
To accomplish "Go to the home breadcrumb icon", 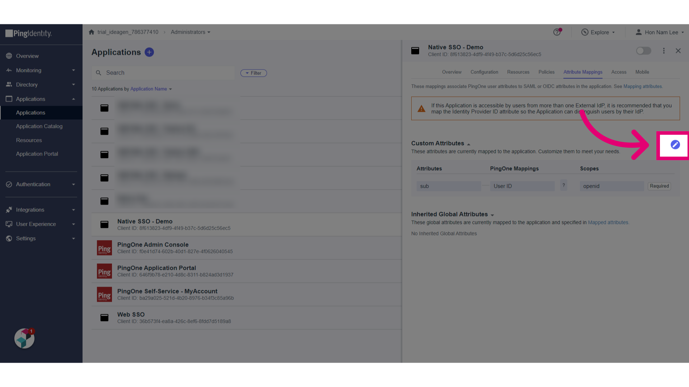I will pyautogui.click(x=92, y=32).
